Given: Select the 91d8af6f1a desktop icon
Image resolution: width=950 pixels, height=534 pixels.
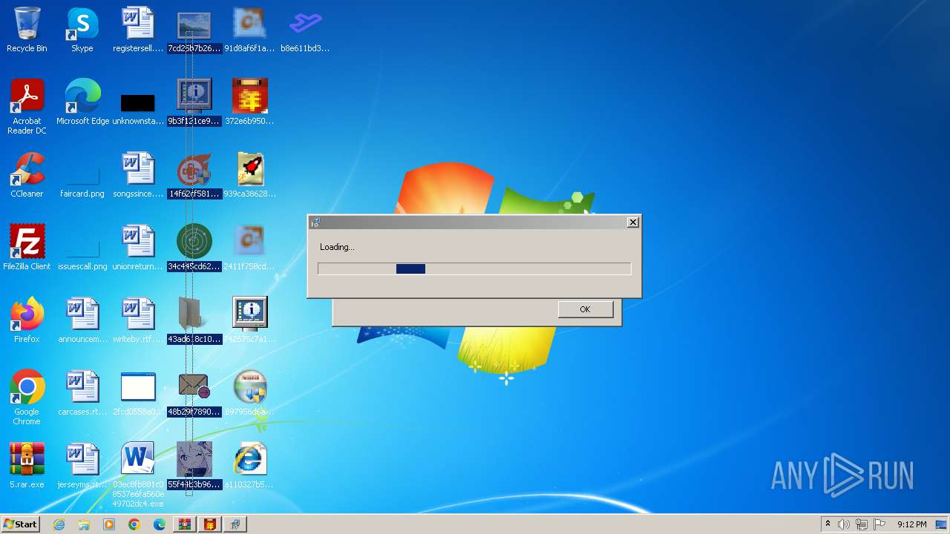Looking at the screenshot, I should point(249,30).
